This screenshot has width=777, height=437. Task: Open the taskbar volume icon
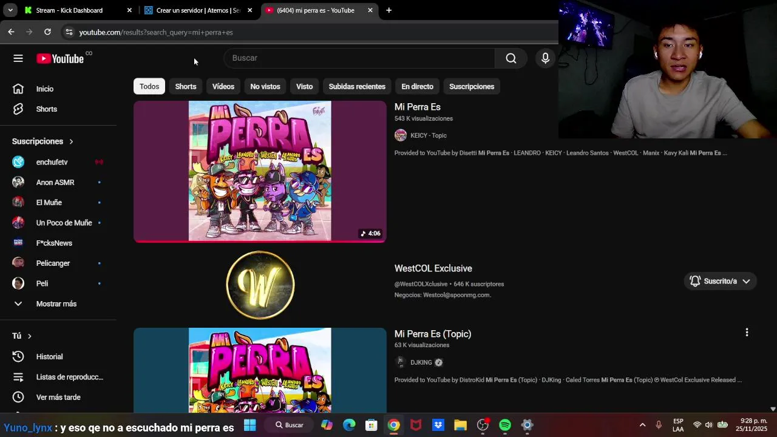709,425
